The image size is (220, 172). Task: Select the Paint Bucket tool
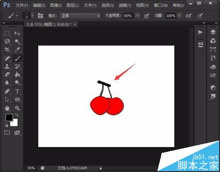[x=17, y=75]
